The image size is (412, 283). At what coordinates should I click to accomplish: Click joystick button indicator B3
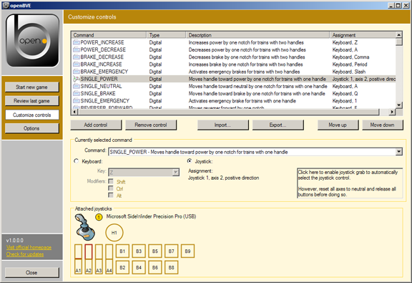pos(139,251)
